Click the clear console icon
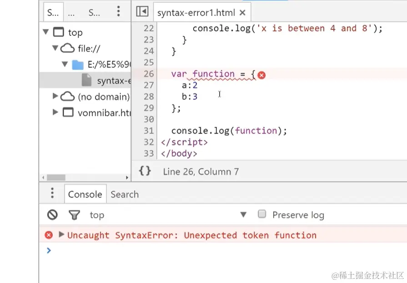This screenshot has height=283, width=407. point(52,214)
